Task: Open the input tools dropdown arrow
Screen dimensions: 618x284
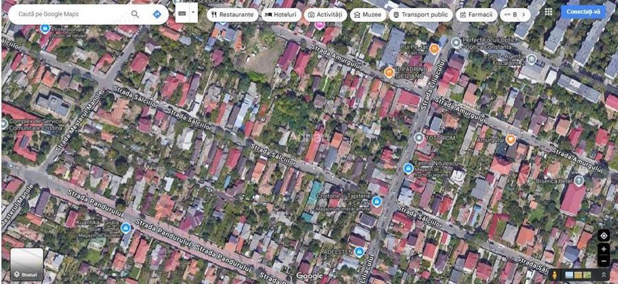Action: coord(193,12)
